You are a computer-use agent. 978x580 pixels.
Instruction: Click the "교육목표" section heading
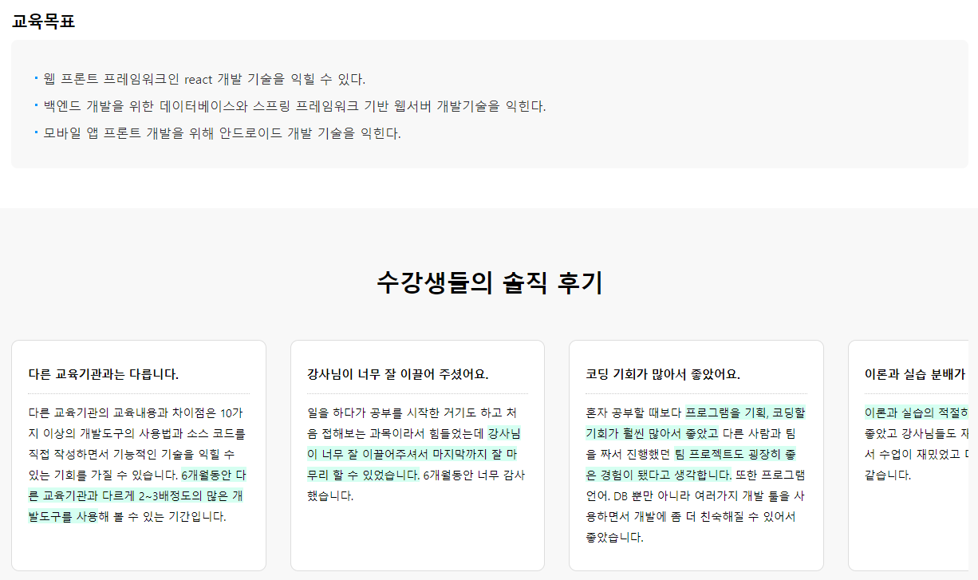click(44, 22)
